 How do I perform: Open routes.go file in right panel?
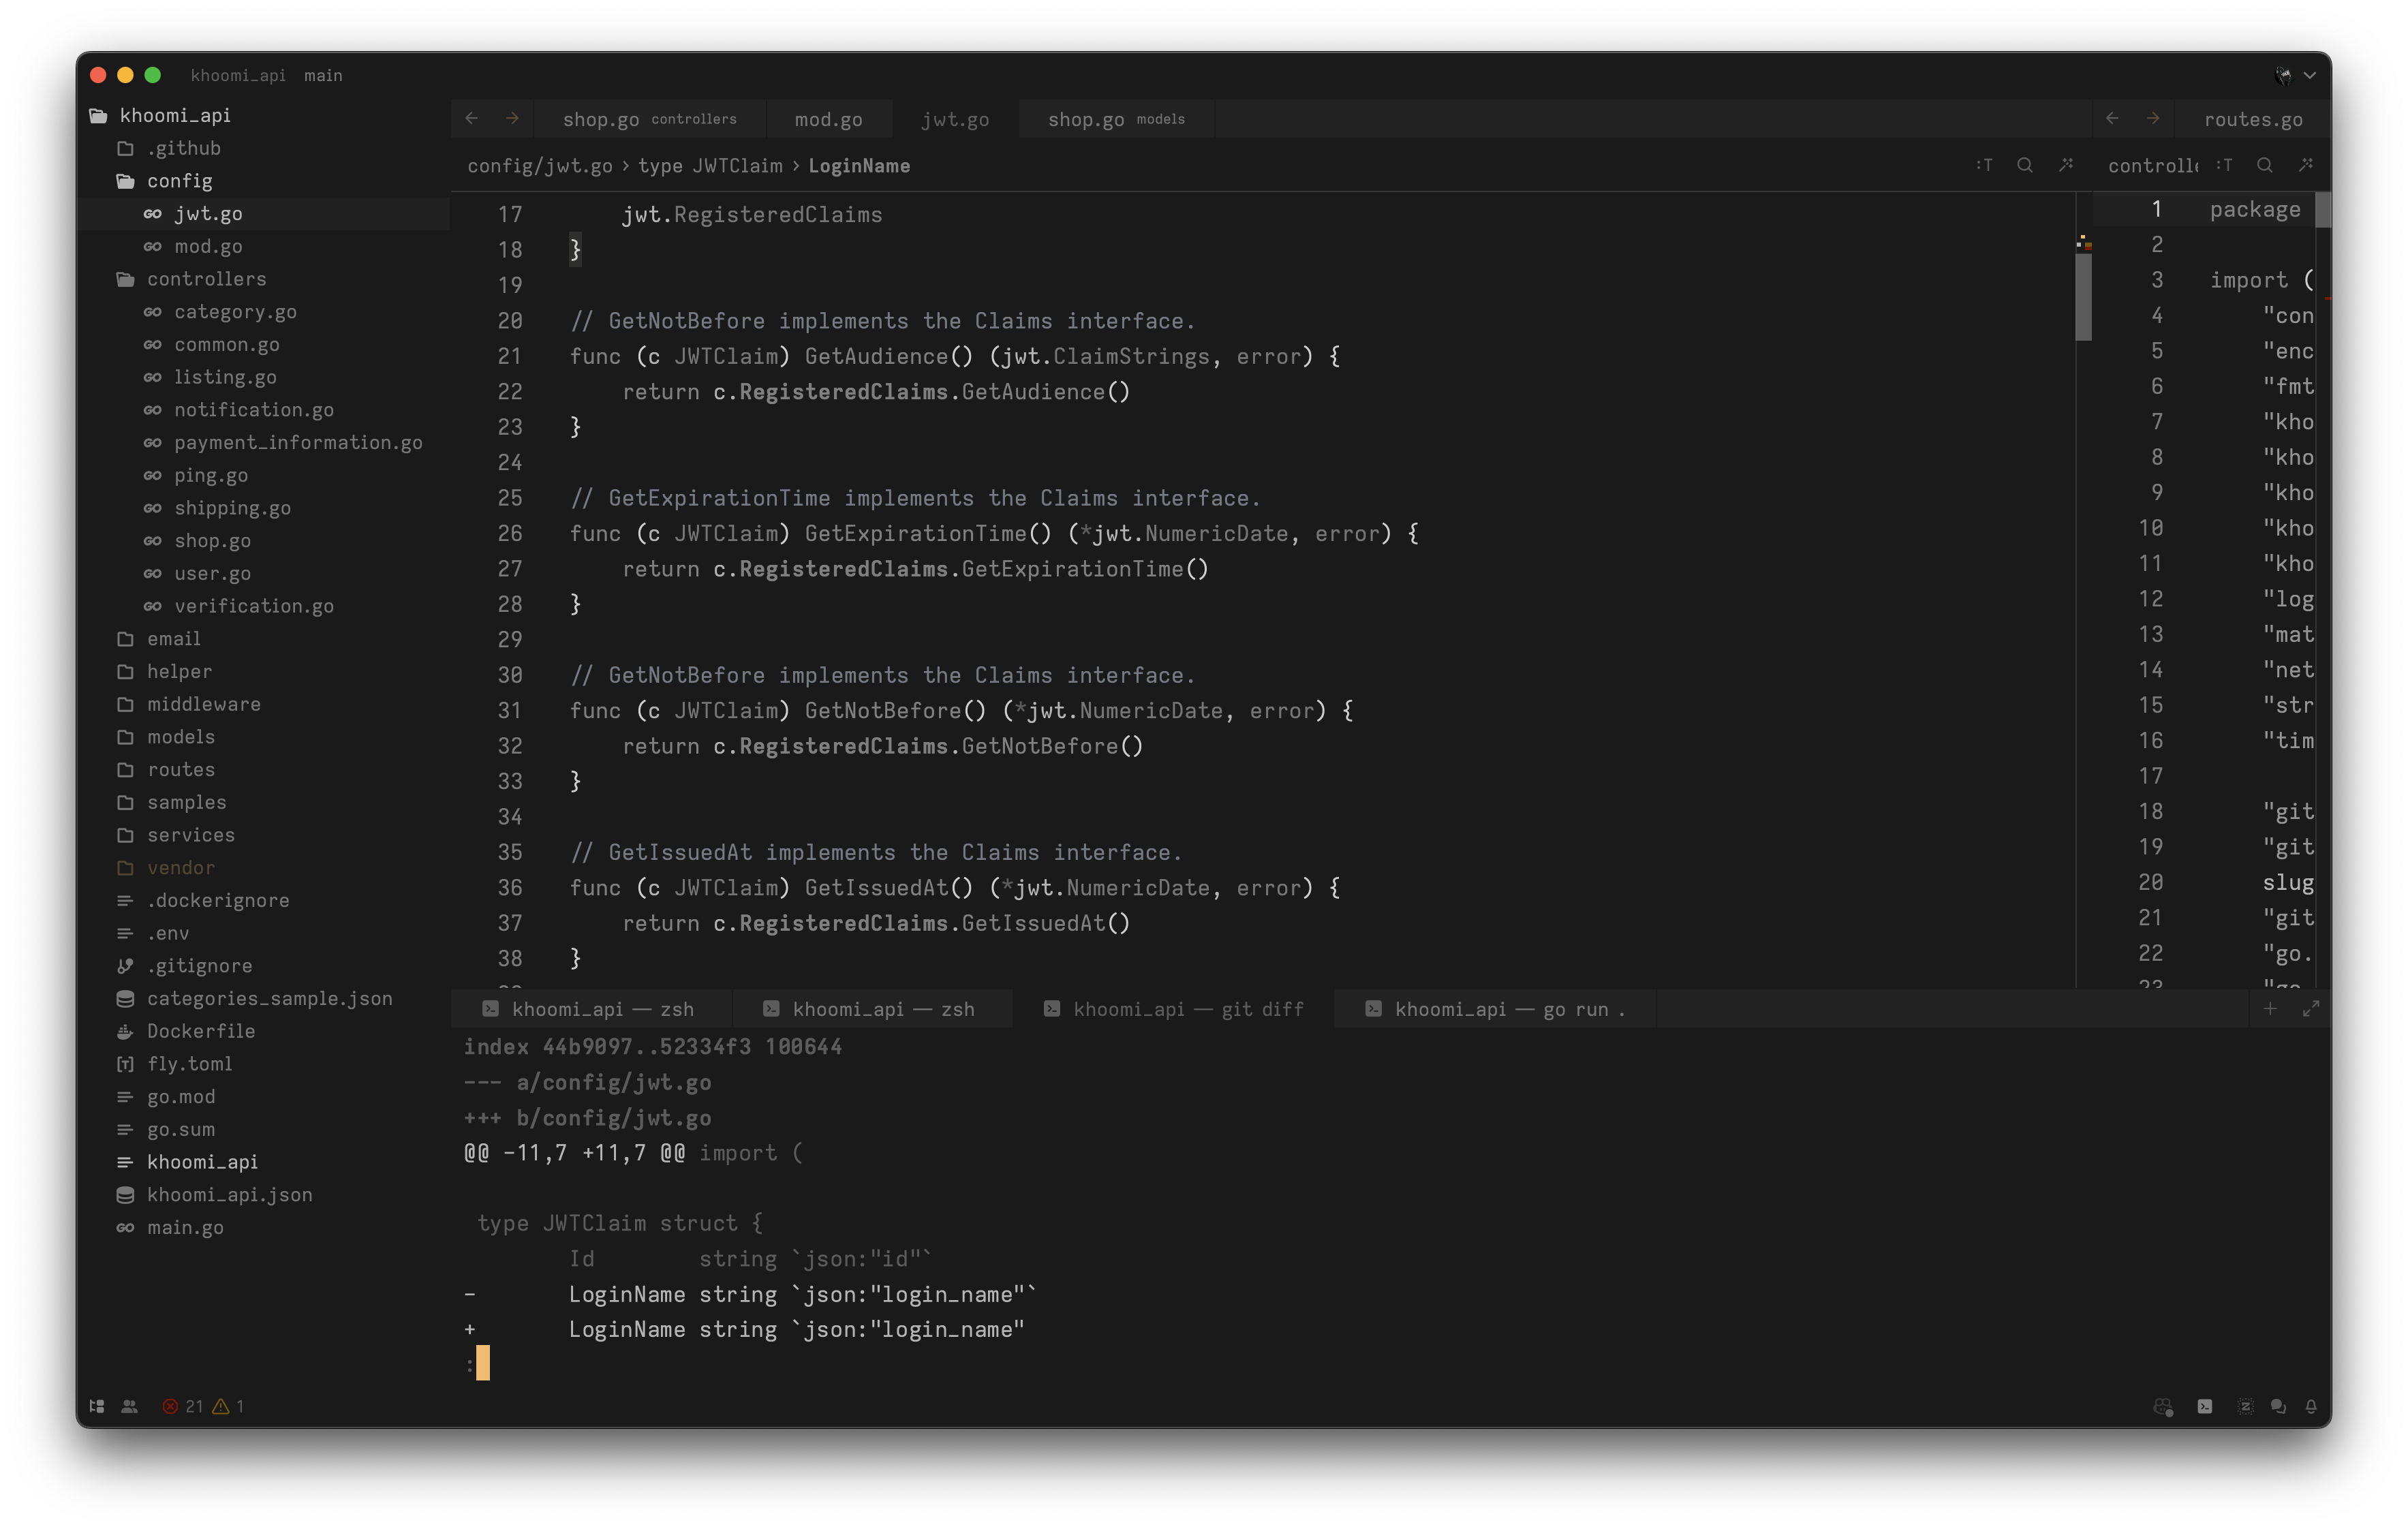2253,118
